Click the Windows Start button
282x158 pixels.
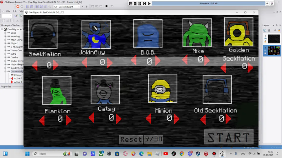click(x=27, y=154)
